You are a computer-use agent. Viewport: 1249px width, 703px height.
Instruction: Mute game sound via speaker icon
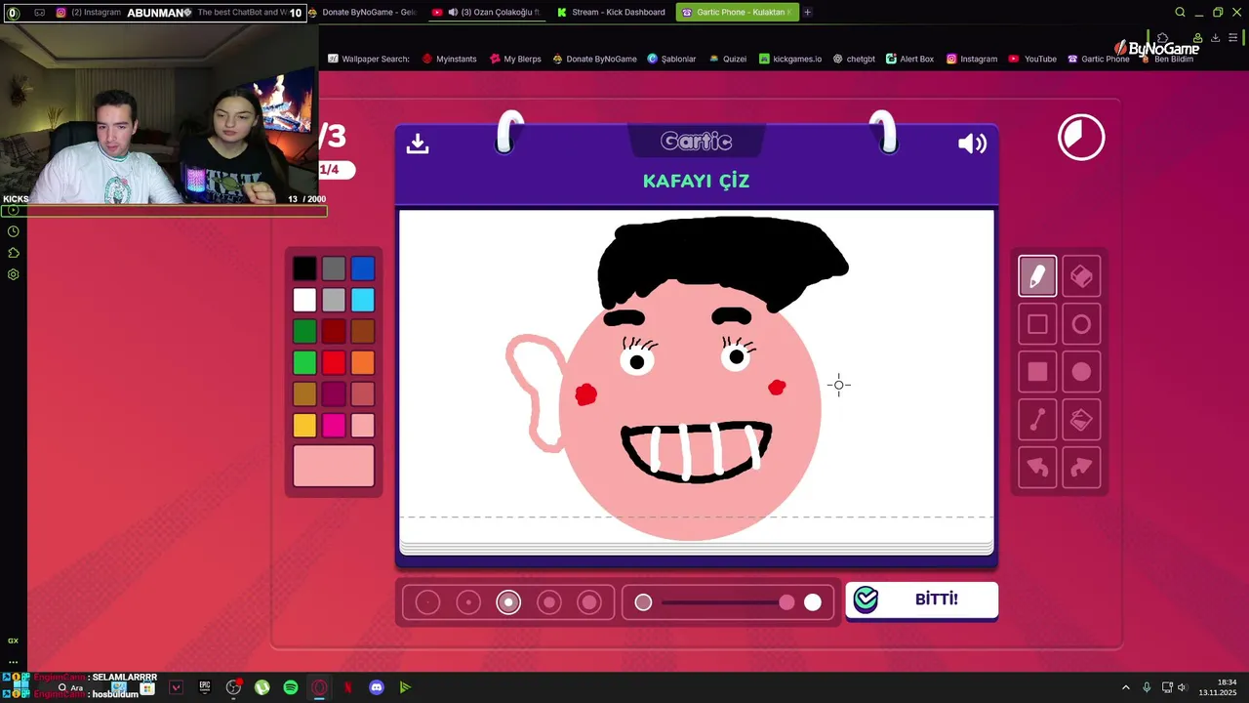tap(973, 144)
